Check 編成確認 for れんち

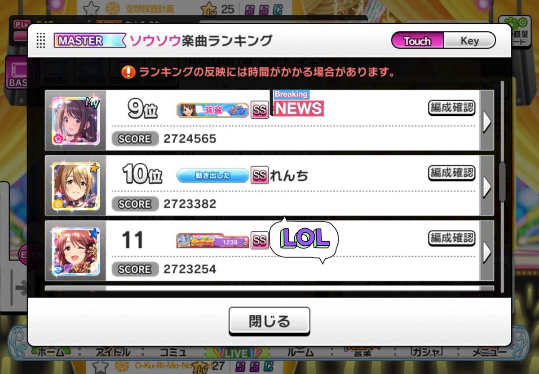(x=452, y=173)
